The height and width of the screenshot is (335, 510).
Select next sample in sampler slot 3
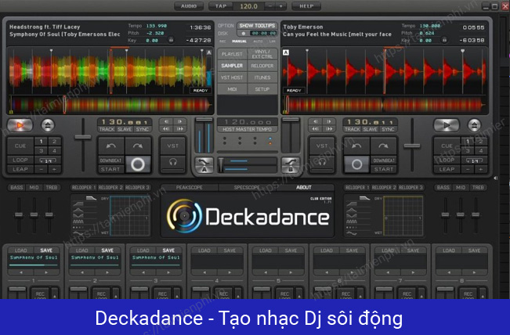click(x=168, y=272)
